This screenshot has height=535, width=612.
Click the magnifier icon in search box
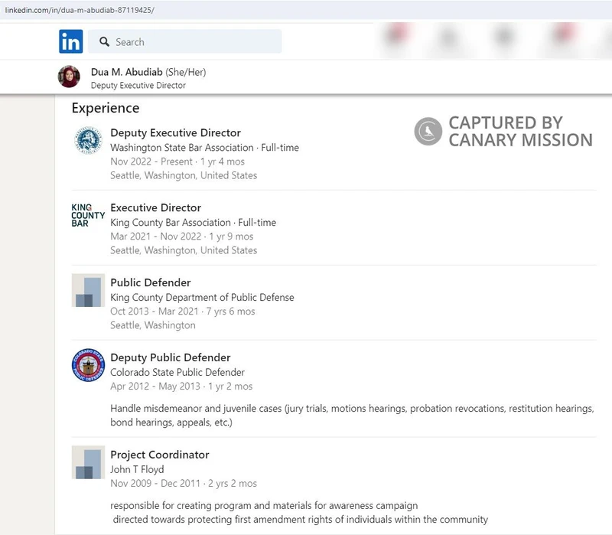point(104,41)
